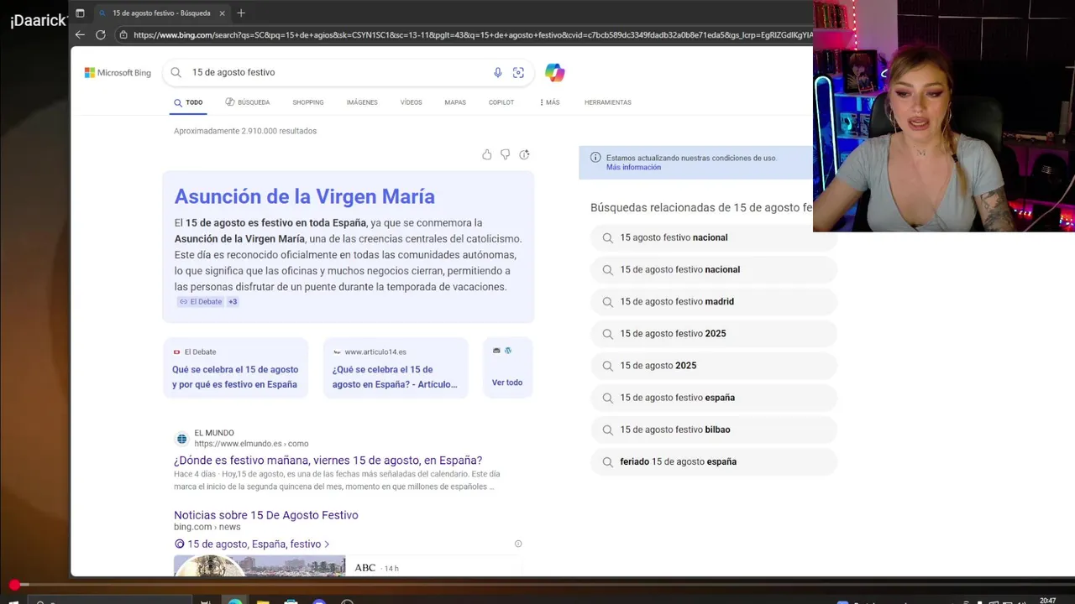Open the news image thumbnail
The image size is (1075, 604).
click(260, 566)
